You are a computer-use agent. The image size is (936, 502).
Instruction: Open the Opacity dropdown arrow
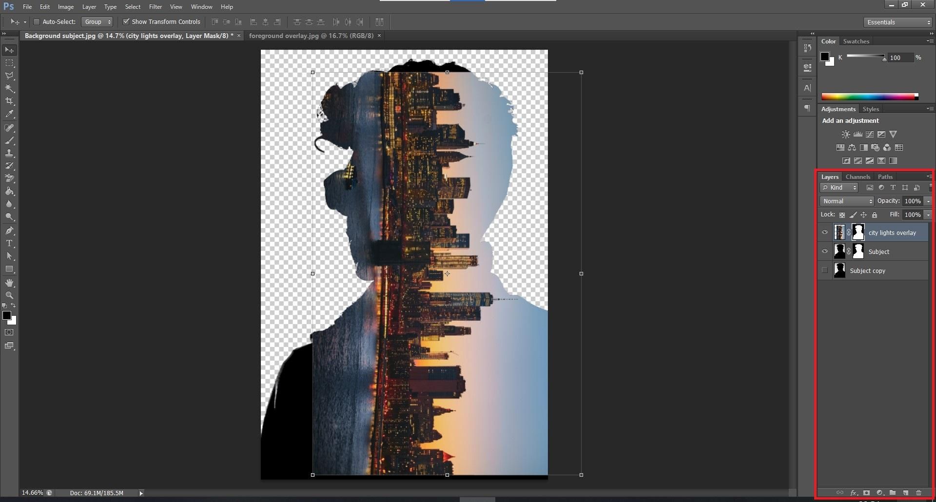(928, 201)
